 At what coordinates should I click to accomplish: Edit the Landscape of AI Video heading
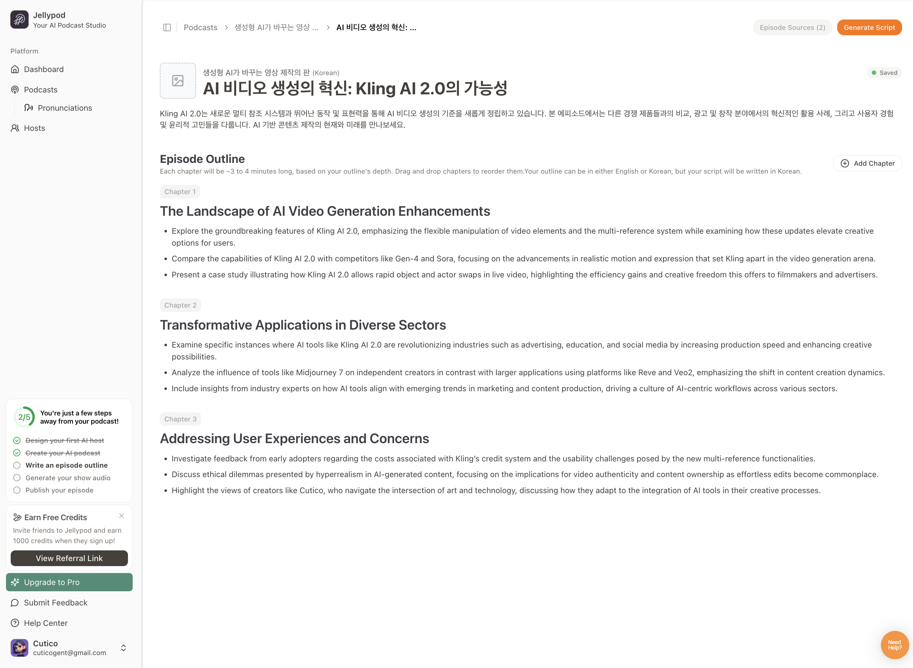pos(325,211)
